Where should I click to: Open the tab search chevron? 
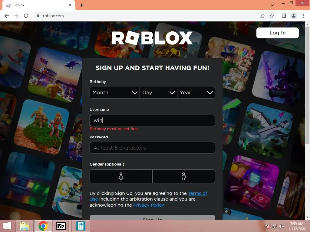tap(272, 5)
